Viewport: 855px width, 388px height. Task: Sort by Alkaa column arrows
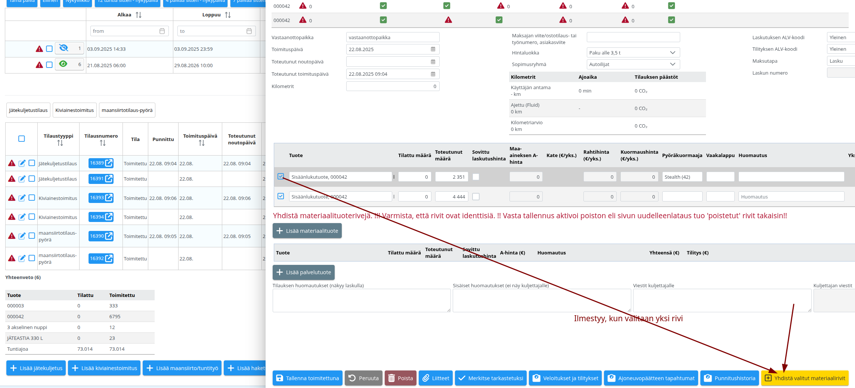coord(139,15)
